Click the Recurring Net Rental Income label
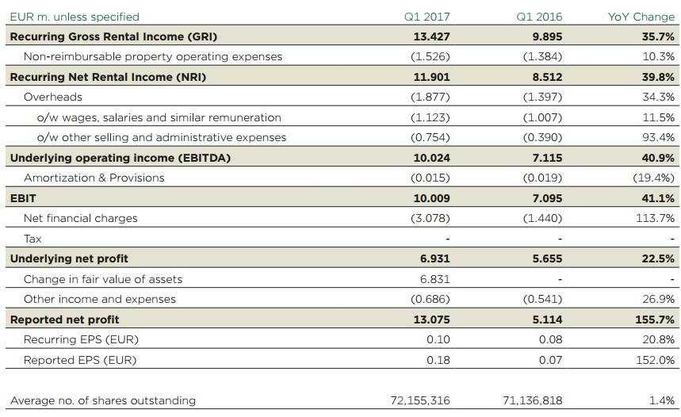681x417 pixels. pos(102,77)
